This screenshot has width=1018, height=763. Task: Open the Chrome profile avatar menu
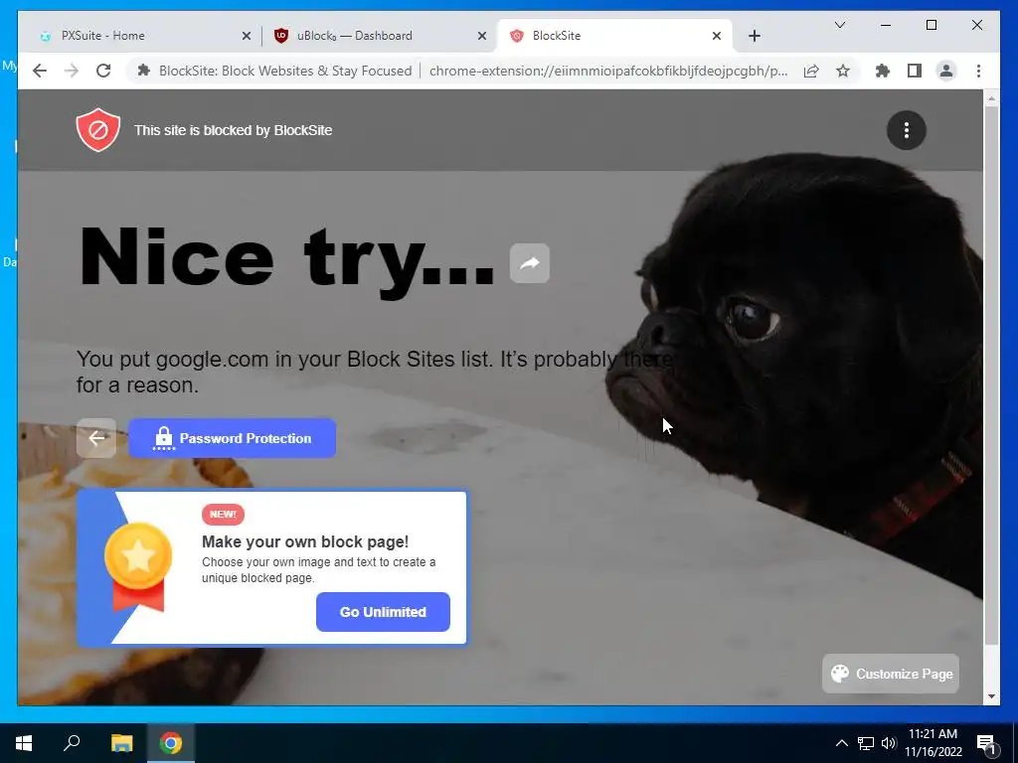pos(946,71)
